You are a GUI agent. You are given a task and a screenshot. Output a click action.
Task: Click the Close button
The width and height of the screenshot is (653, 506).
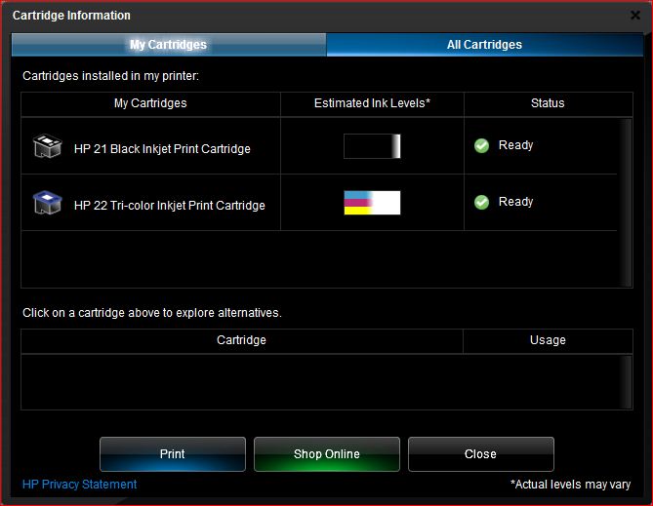pos(481,454)
